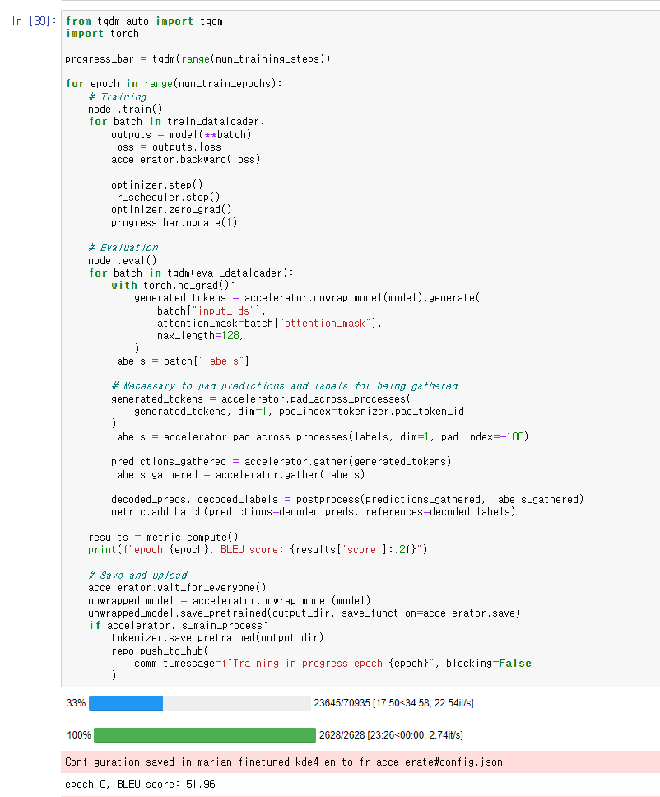
Task: Click the 'repo.push_to_hub(' line
Action: pos(160,650)
